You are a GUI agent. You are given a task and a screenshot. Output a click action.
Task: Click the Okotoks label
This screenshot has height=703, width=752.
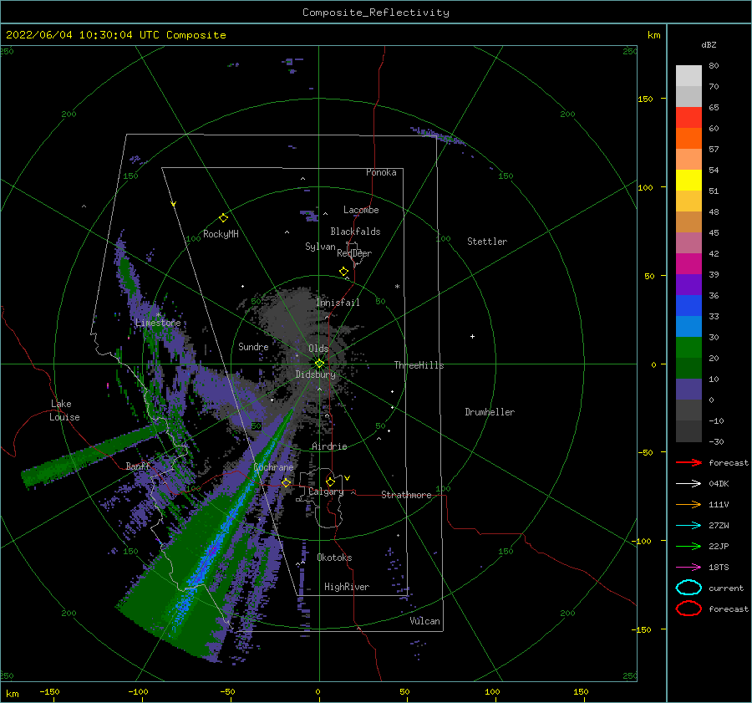point(334,558)
